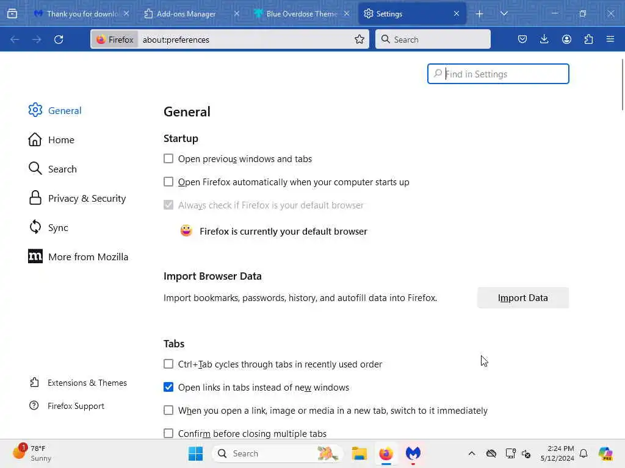Open File Explorer from taskbar

click(x=359, y=453)
